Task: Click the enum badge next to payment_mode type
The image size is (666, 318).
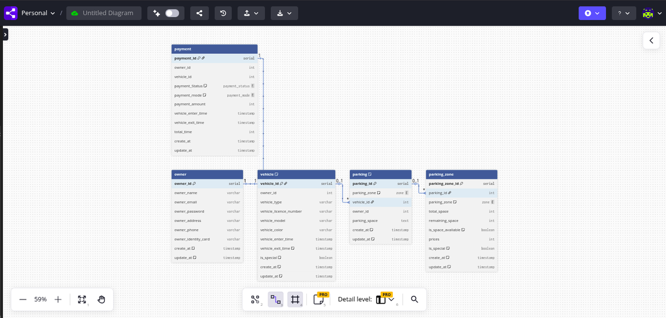Action: point(253,95)
